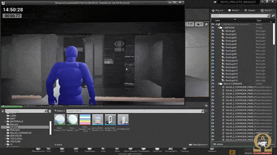
Task: Click the tutorials graduation cap icon
Action: point(215,2)
